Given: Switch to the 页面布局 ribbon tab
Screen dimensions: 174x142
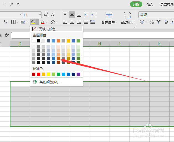Looking at the screenshot, I should coord(167,4).
